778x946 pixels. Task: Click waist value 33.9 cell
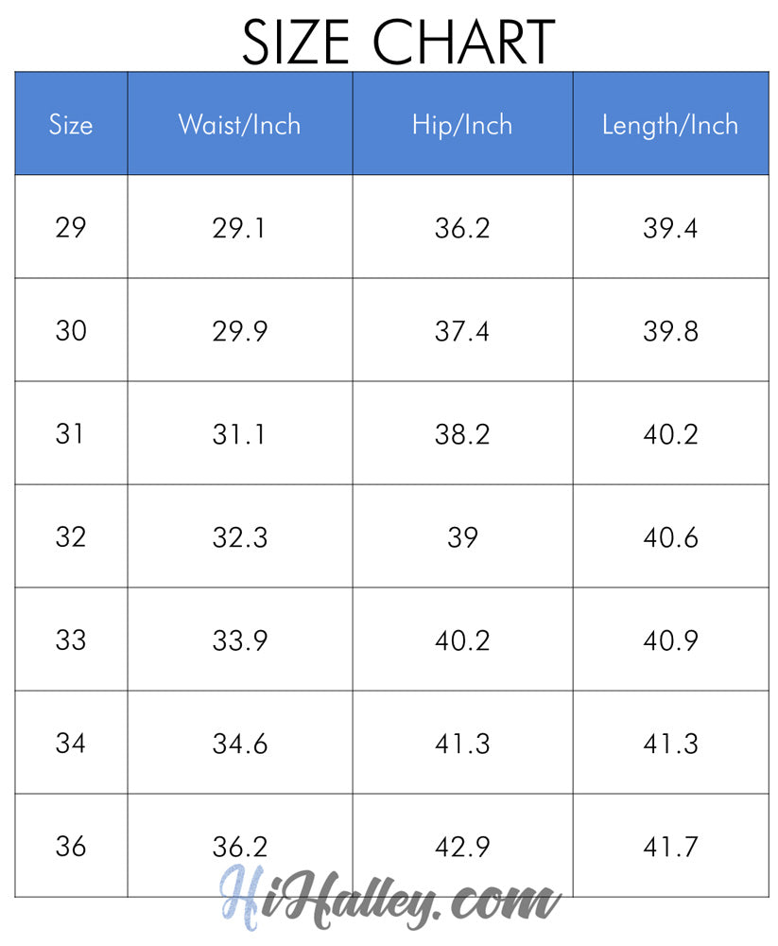pos(240,640)
